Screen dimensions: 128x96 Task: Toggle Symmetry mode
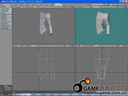coord(44,94)
